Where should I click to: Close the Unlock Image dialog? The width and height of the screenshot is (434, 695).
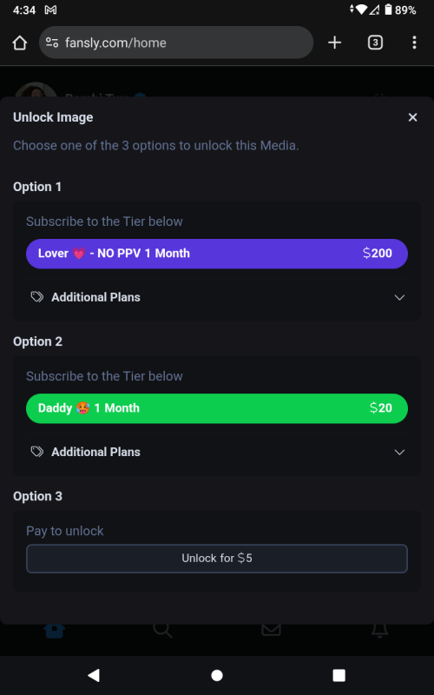point(412,117)
